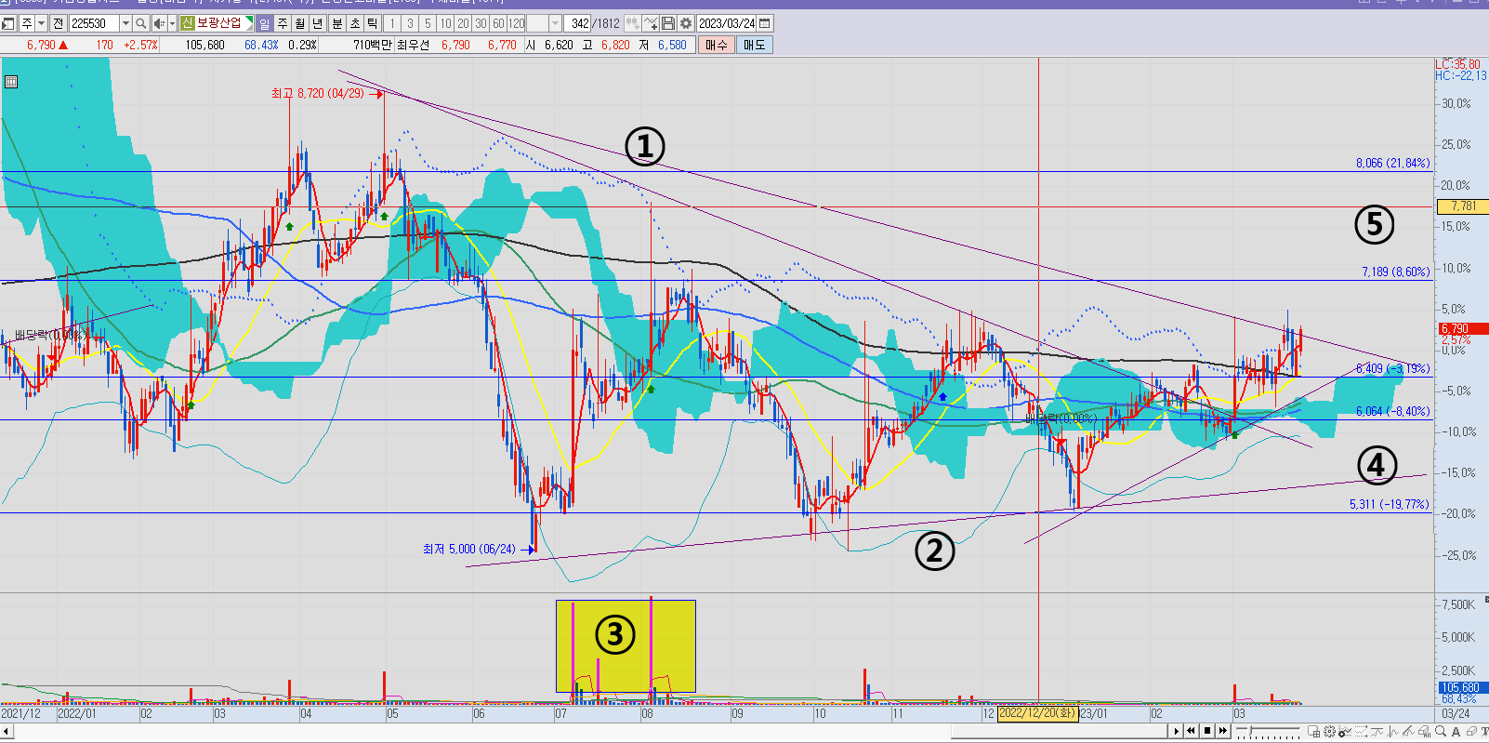The height and width of the screenshot is (743, 1489).
Task: Click the fast-forward replay button
Action: 1223,731
